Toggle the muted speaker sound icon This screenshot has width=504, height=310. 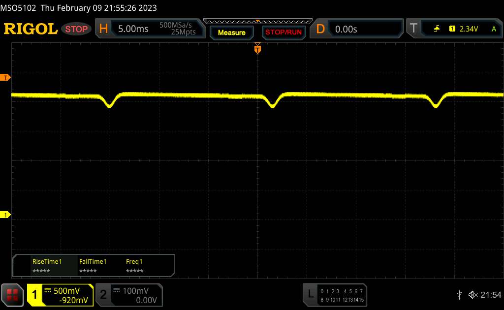(473, 294)
